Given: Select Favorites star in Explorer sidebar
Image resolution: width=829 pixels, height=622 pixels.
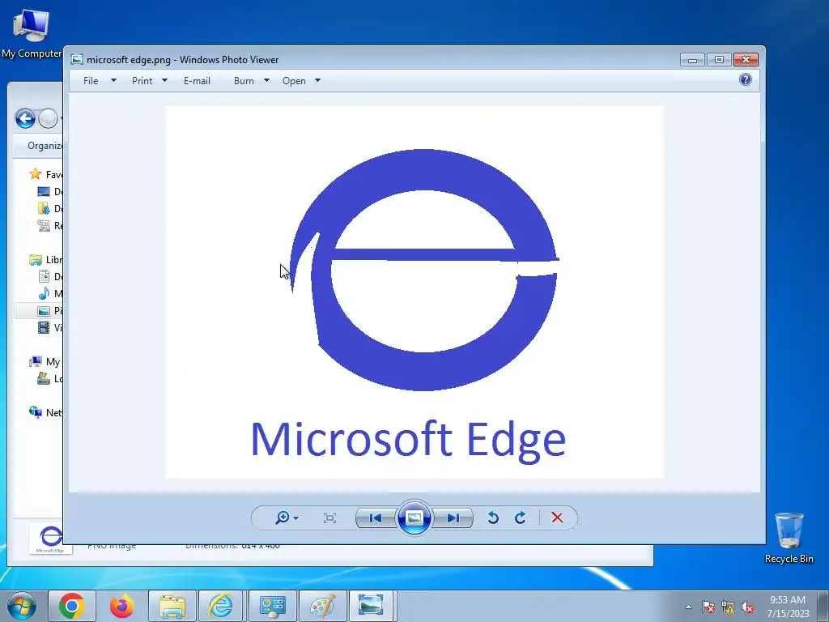Looking at the screenshot, I should tap(36, 174).
